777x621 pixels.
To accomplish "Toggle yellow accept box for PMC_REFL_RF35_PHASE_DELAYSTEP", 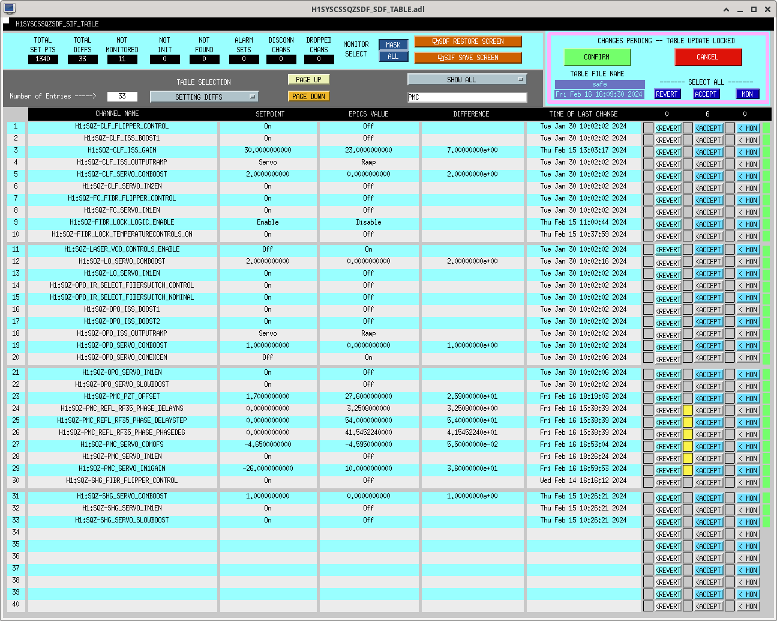I will tap(688, 422).
